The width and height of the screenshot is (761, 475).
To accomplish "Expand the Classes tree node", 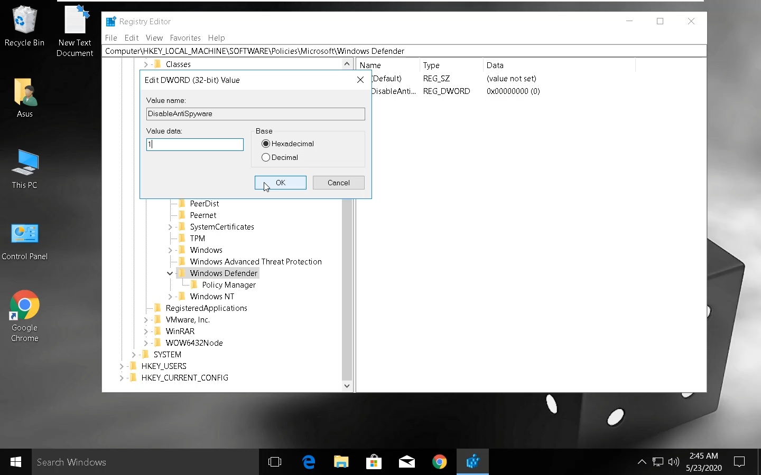I will pos(146,64).
